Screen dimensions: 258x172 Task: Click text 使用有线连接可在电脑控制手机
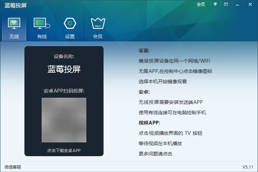pos(172,112)
